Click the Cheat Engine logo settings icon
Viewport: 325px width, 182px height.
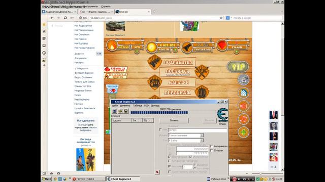[x=222, y=115]
